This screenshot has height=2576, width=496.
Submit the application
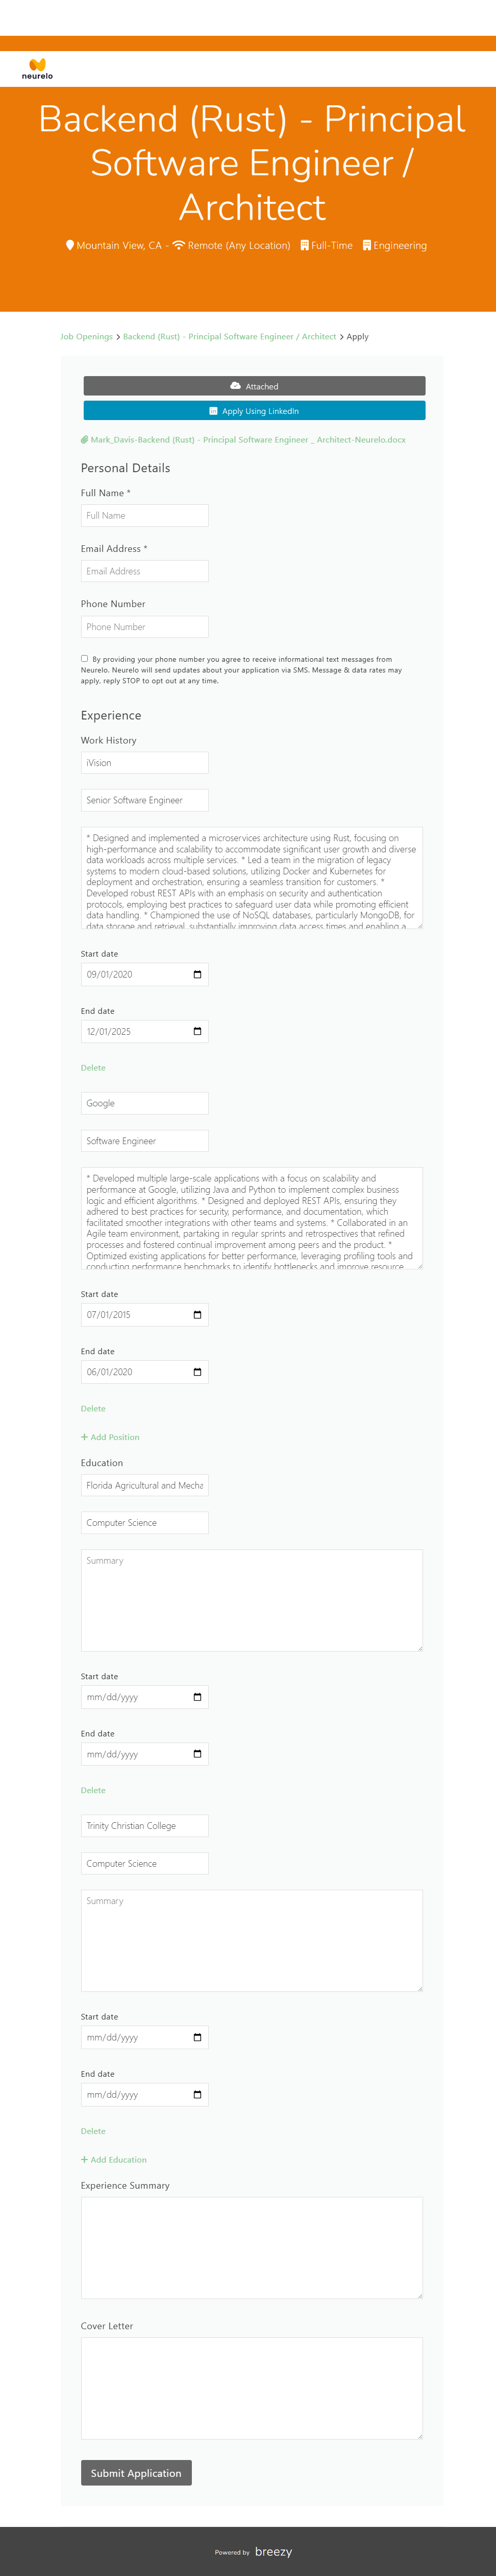[136, 2472]
